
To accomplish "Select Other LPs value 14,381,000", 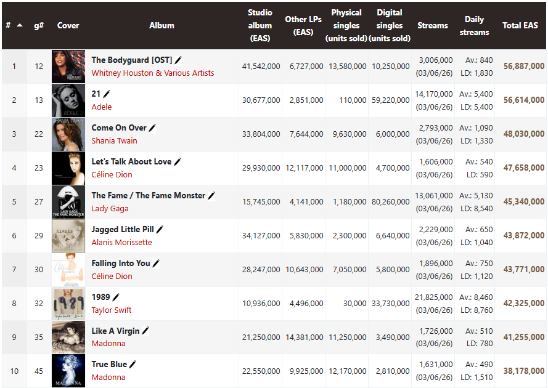I will [x=305, y=337].
